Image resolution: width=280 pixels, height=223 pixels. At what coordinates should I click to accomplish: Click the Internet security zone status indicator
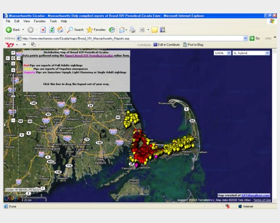click(x=246, y=207)
